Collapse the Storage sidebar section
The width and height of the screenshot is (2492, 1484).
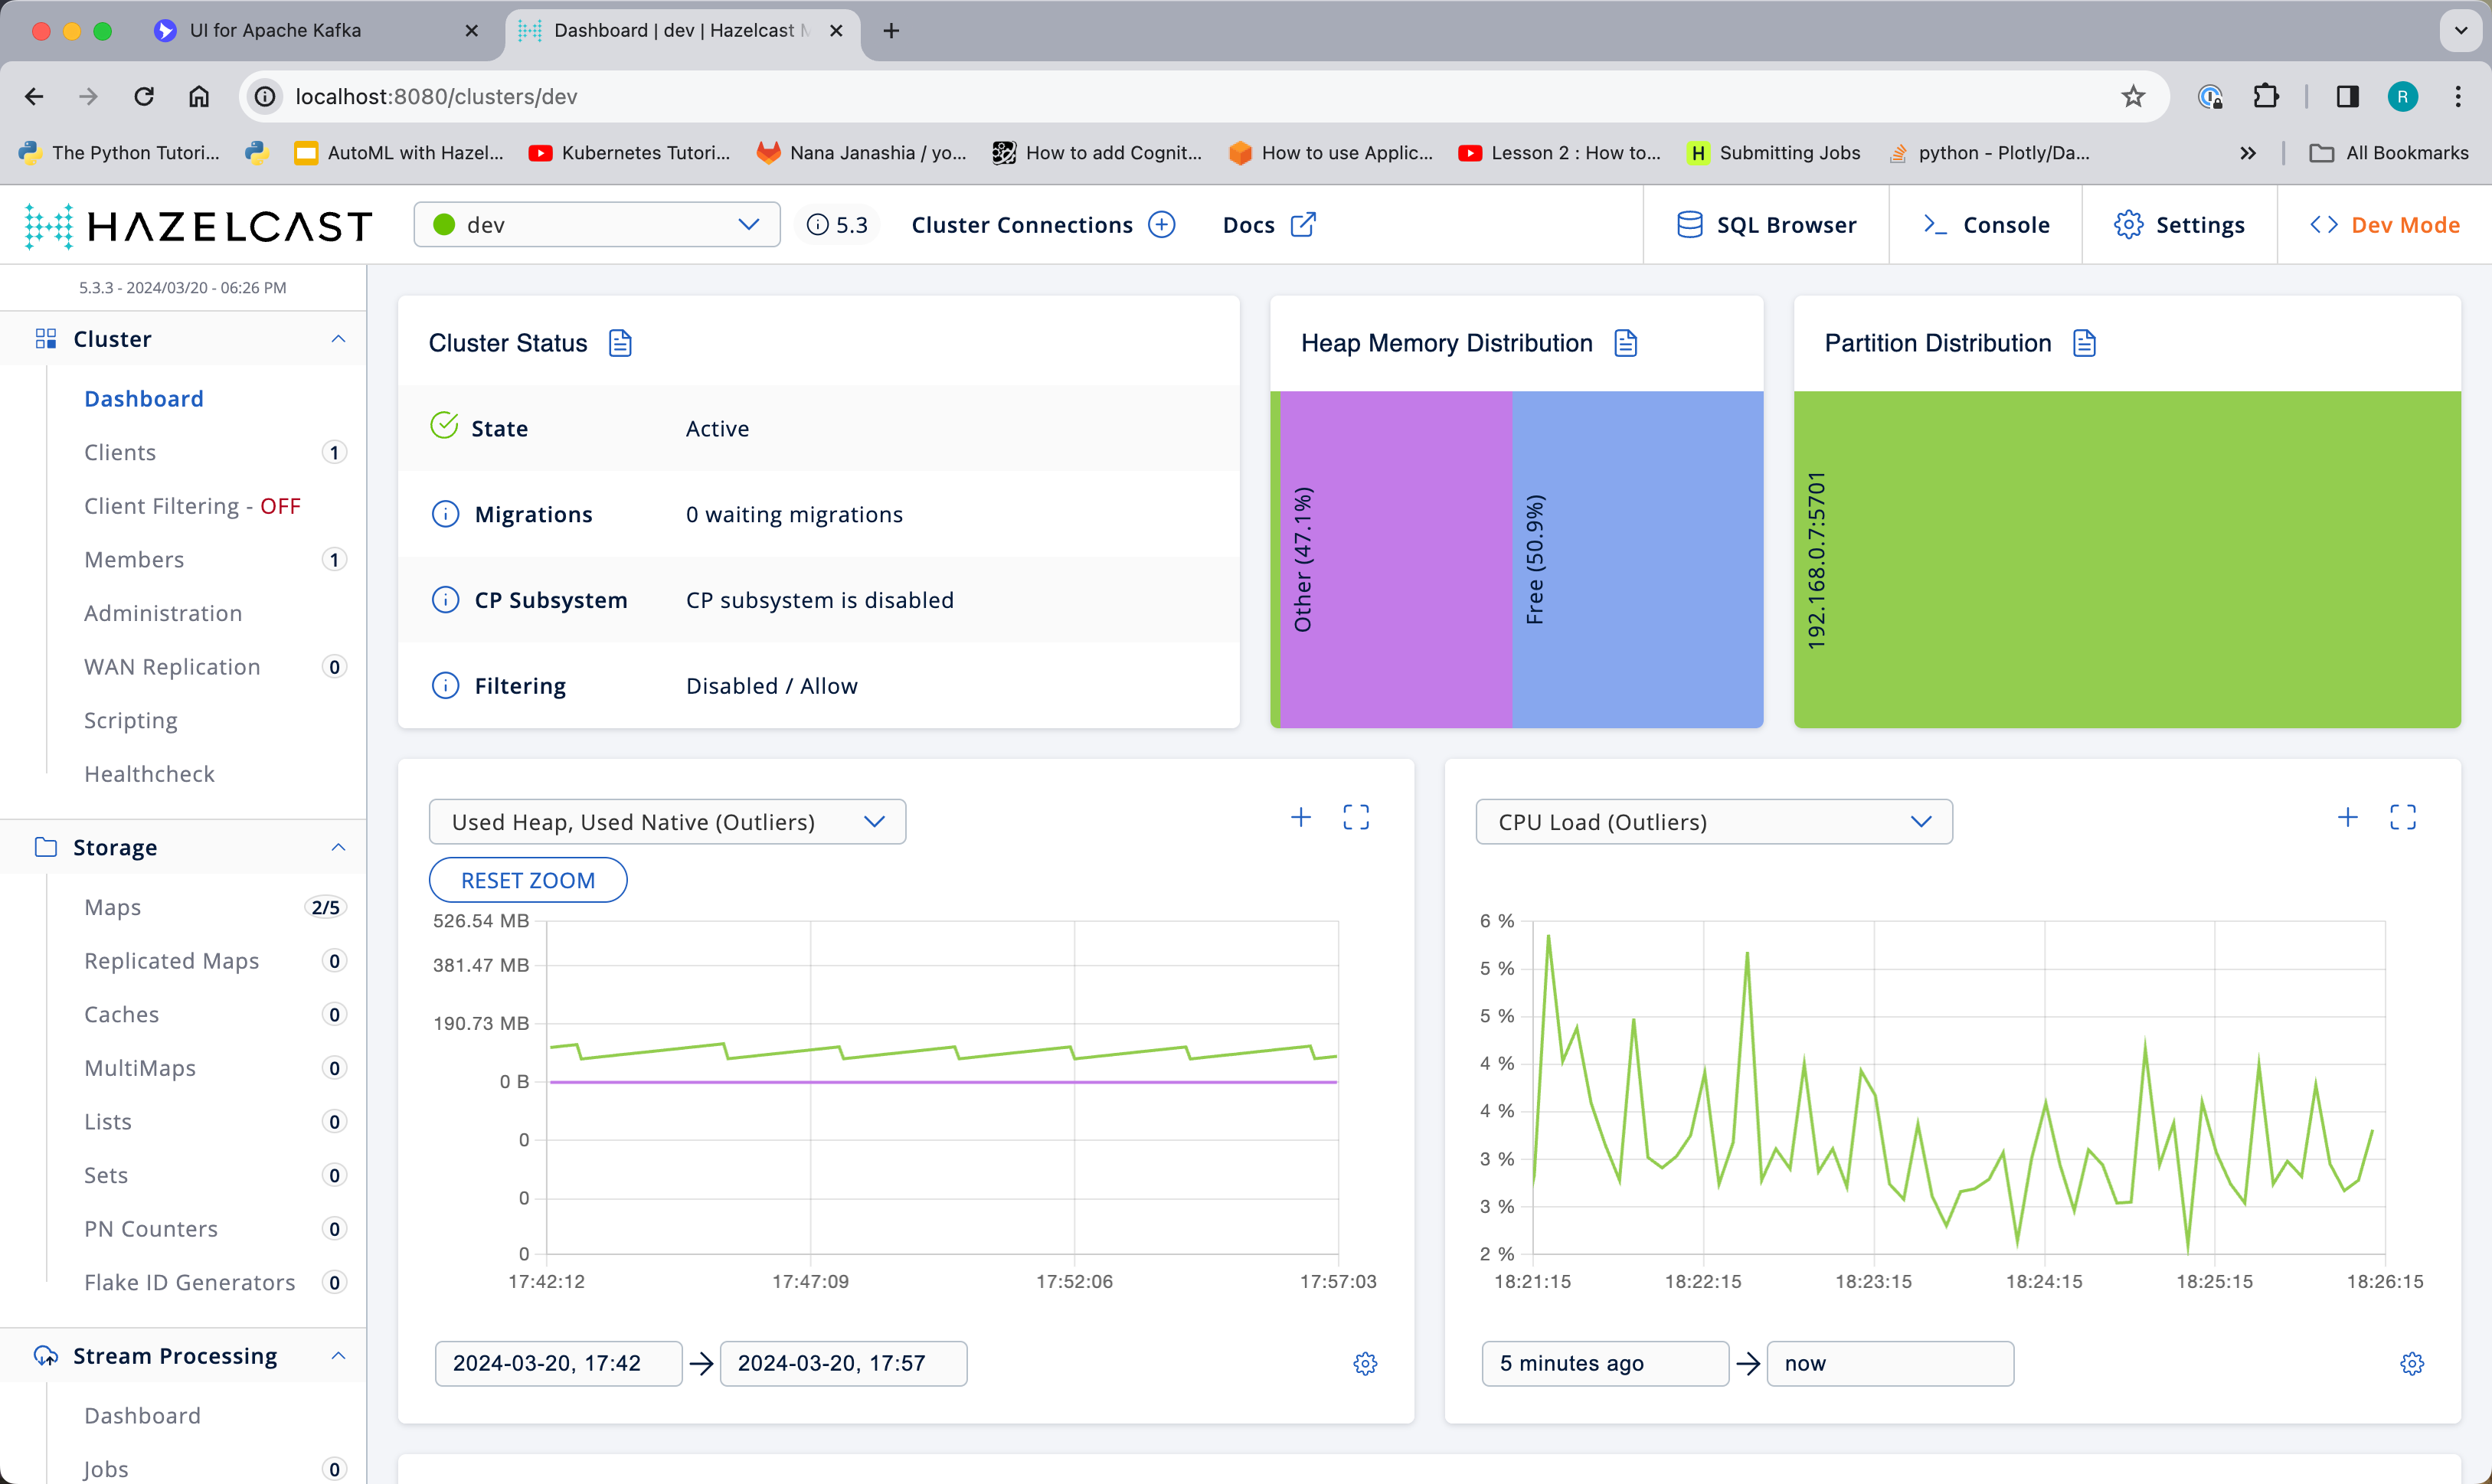pos(338,847)
